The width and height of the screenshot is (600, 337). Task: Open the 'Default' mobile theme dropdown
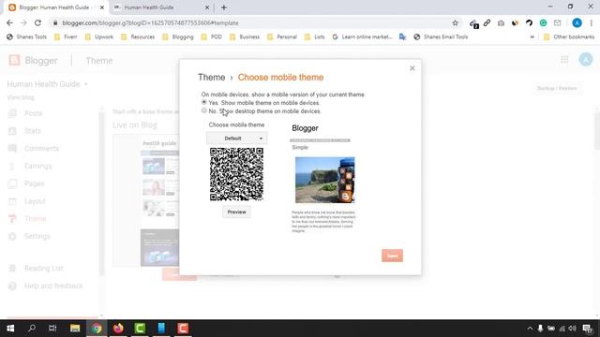(237, 138)
